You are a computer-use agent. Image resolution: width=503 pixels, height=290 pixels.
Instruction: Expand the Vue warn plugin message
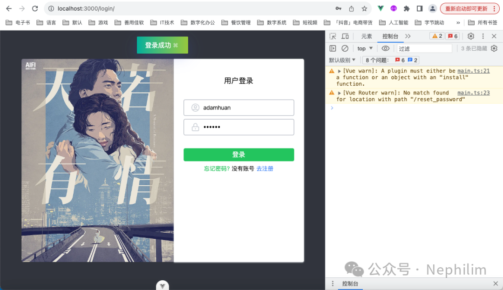point(339,71)
